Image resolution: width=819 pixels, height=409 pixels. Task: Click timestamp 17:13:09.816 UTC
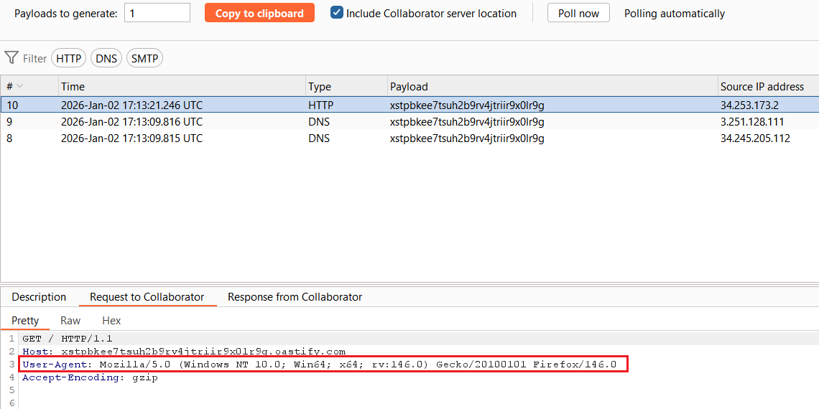(x=131, y=121)
